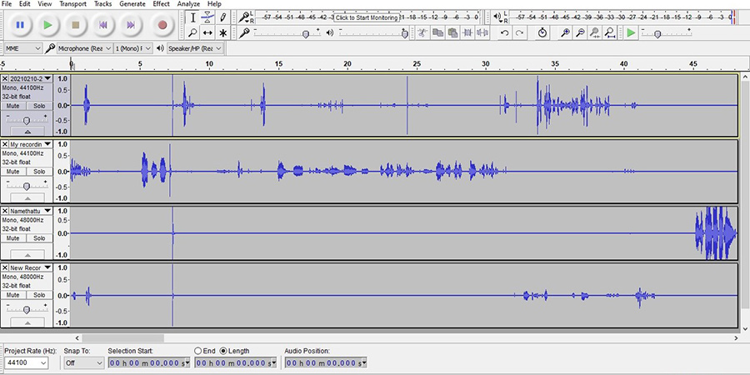Open the Namethattu track name dropdown
750x375 pixels.
[x=31, y=211]
